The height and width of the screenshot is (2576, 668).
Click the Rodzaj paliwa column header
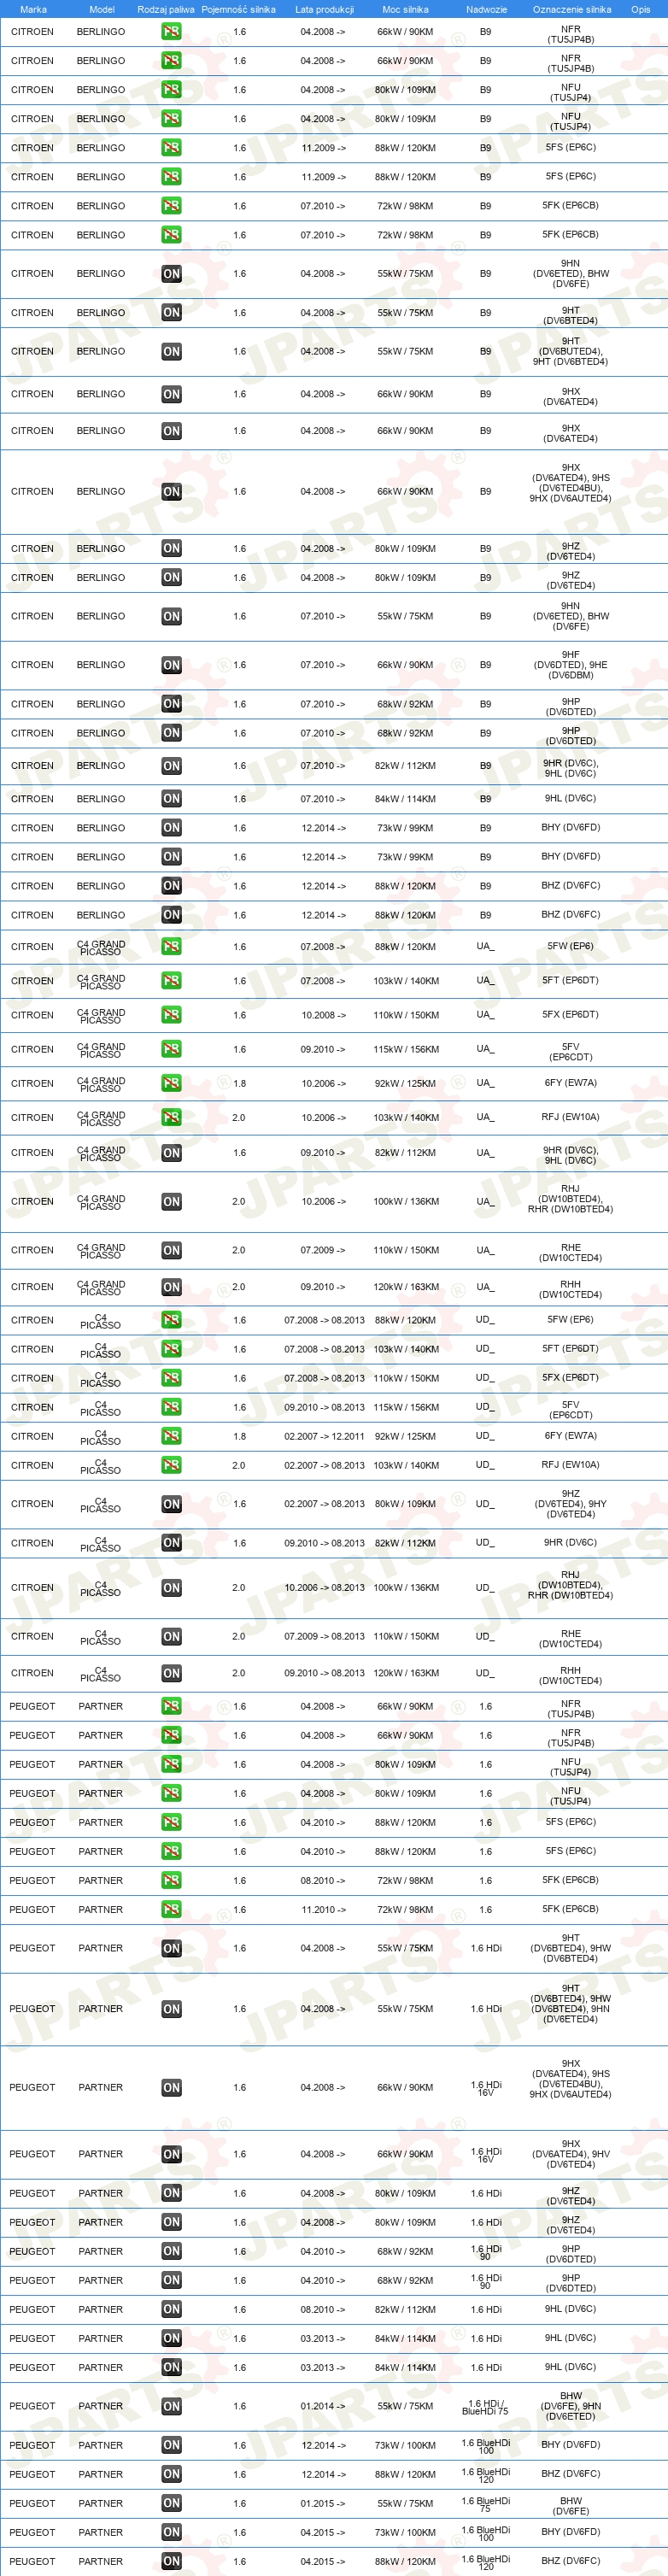point(166,9)
